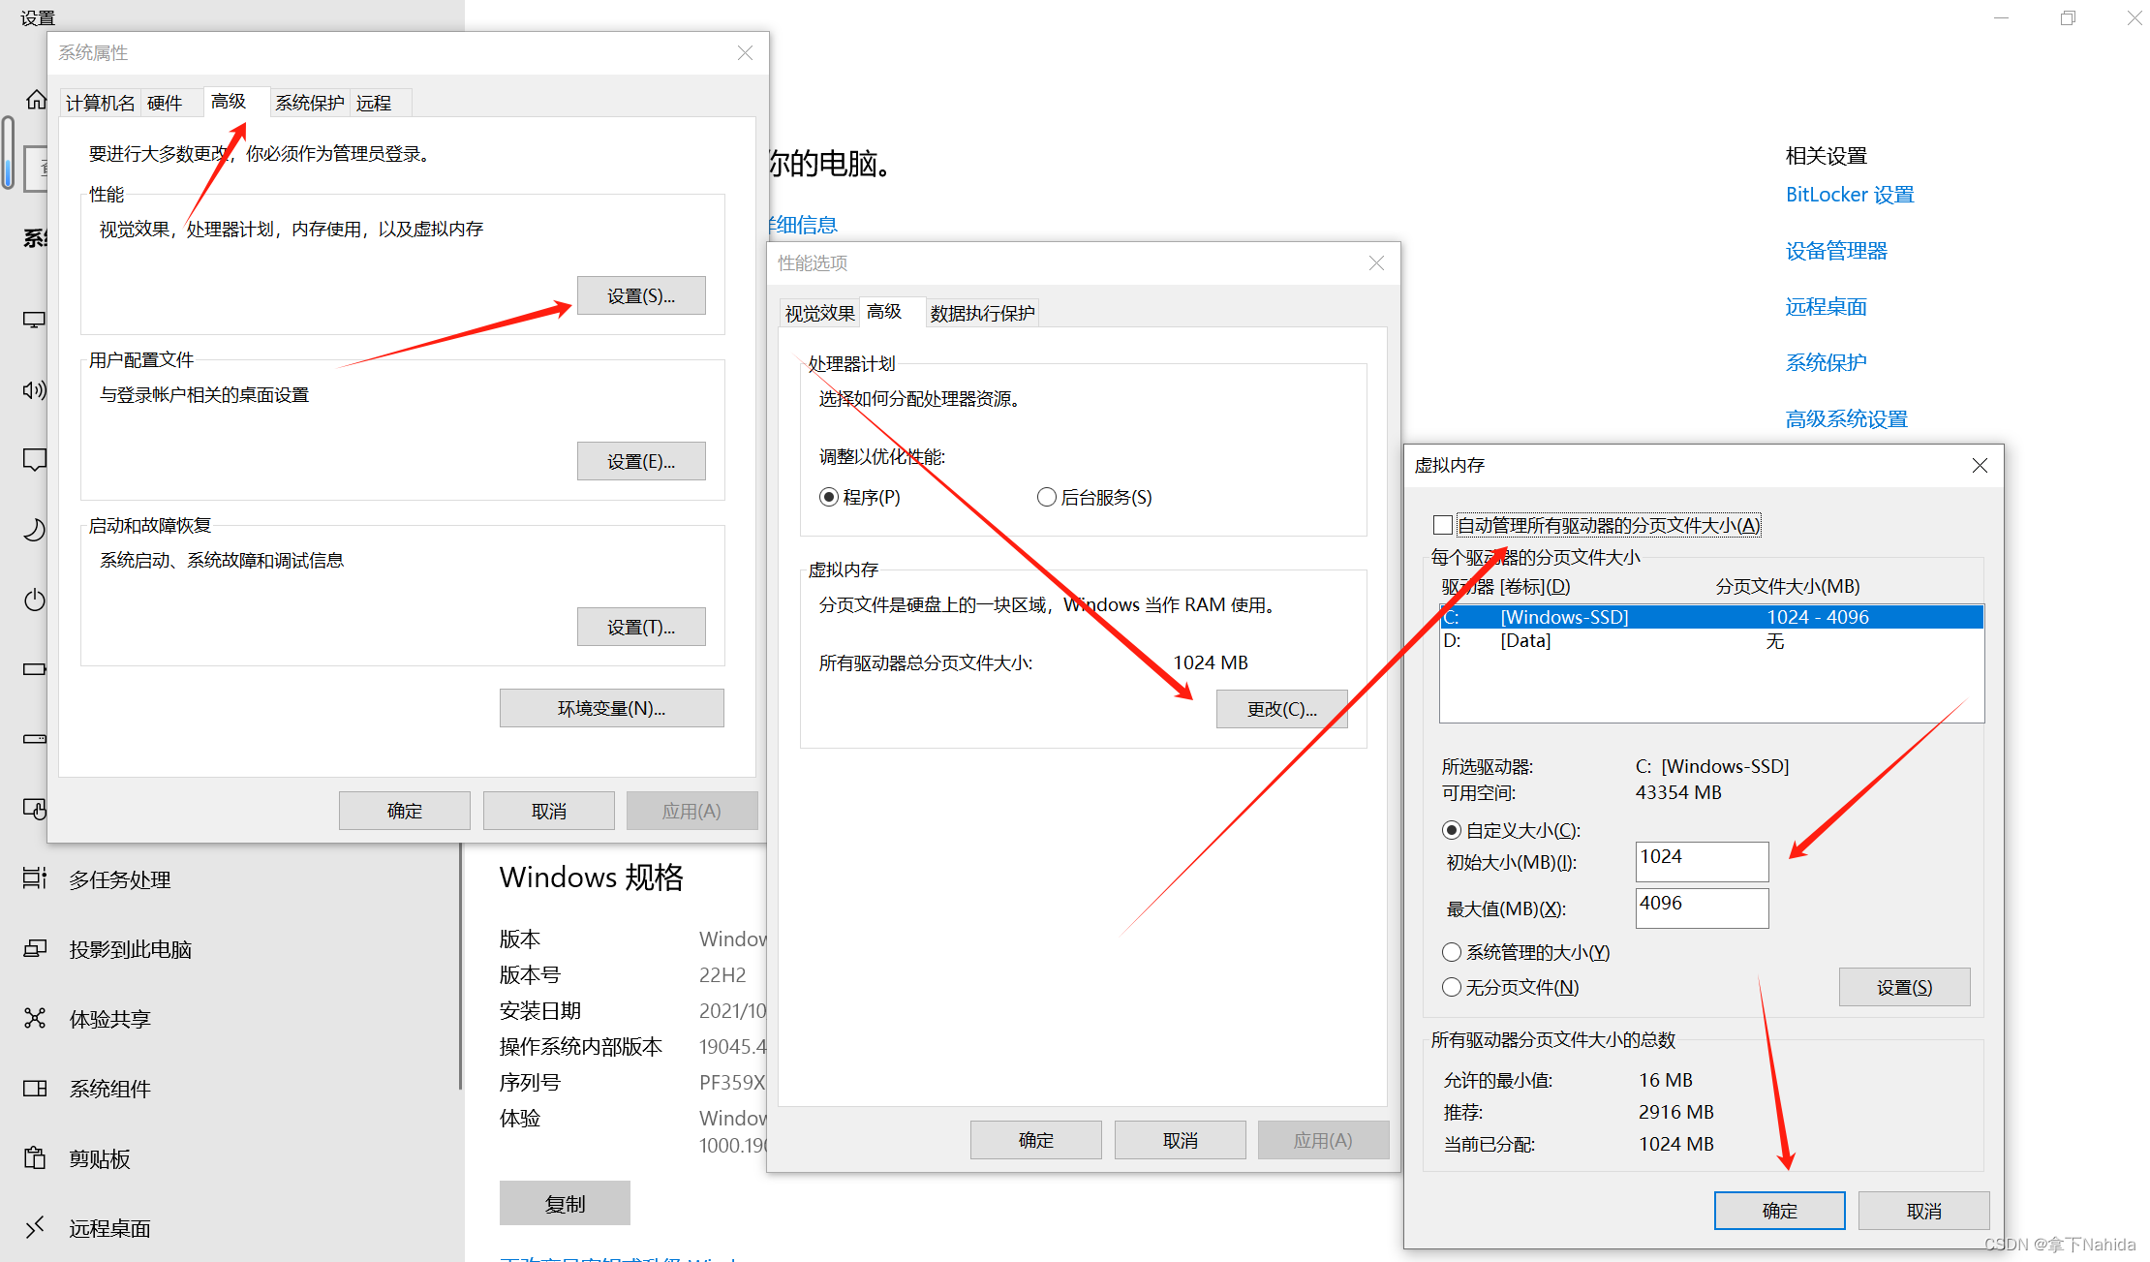
Task: Click the Settings home icon
Action: tap(36, 100)
